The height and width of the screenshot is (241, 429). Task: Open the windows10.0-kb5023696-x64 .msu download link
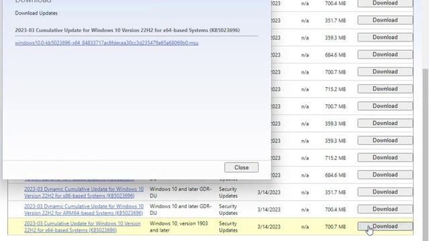click(107, 43)
